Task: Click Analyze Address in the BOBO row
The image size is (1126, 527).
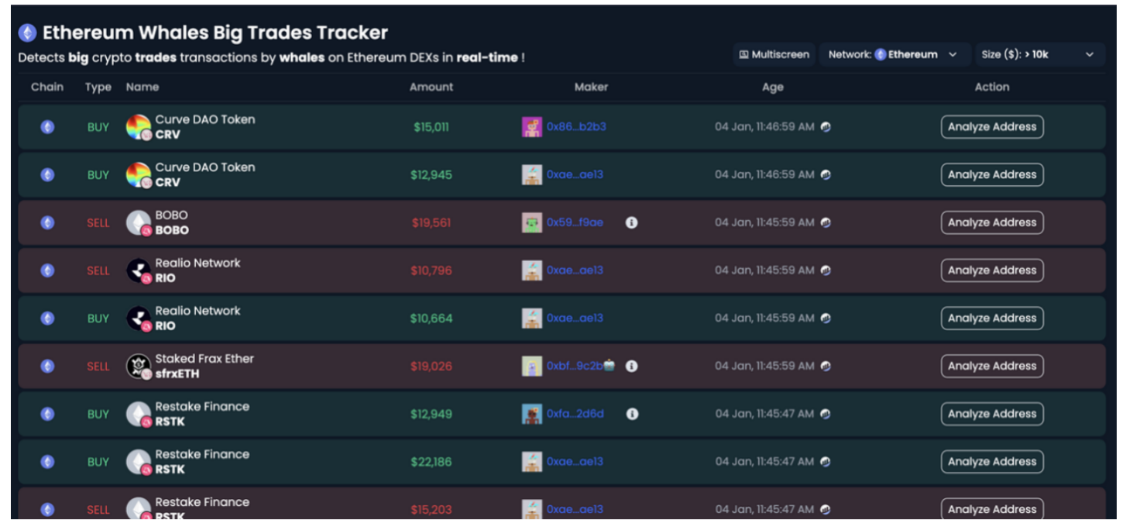Action: [992, 222]
